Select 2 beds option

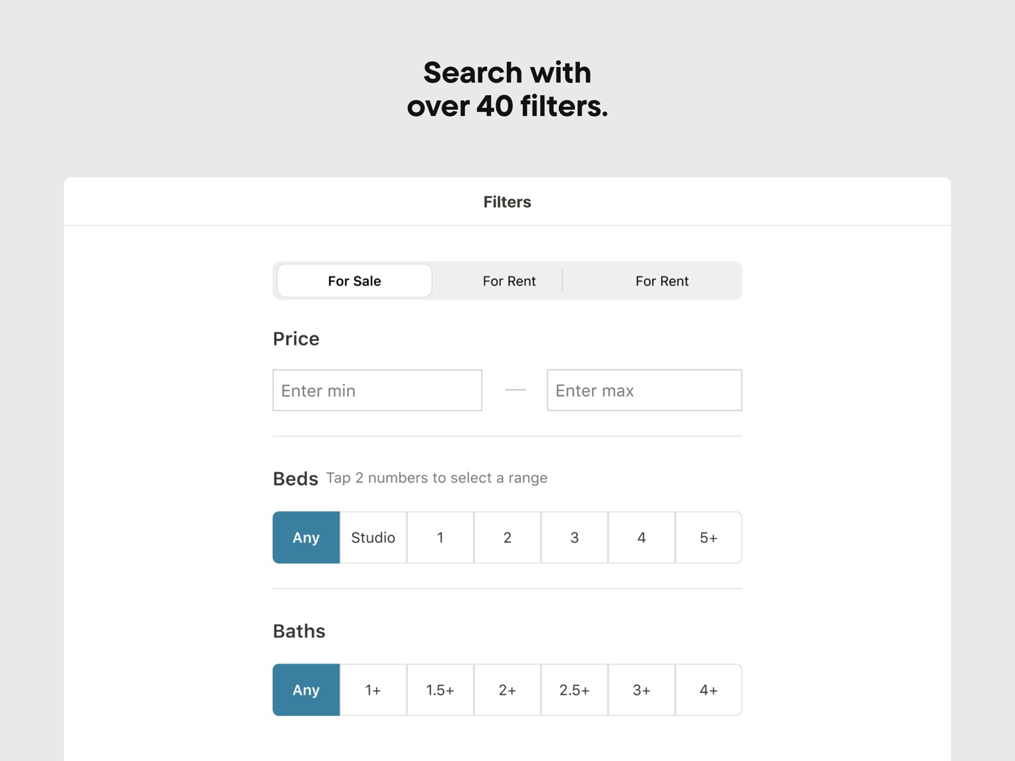click(507, 538)
